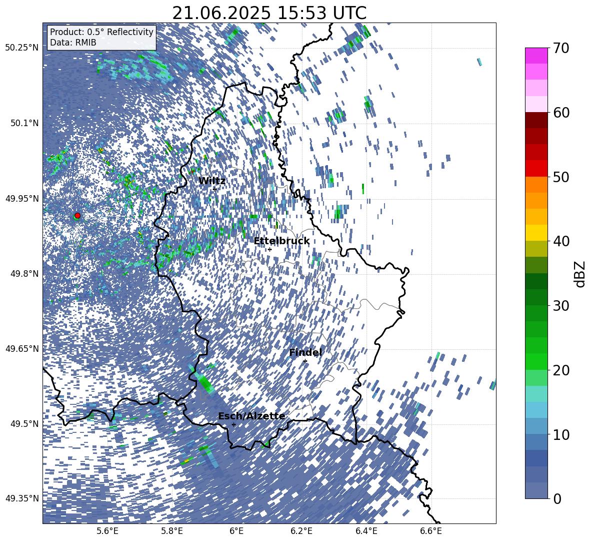Click the Ettelbruck city label
This screenshot has width=592, height=541.
pyautogui.click(x=281, y=241)
